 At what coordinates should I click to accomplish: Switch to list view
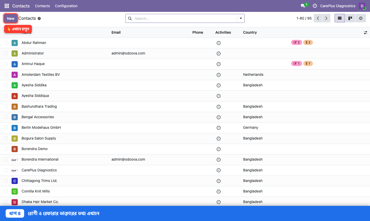pos(340,18)
